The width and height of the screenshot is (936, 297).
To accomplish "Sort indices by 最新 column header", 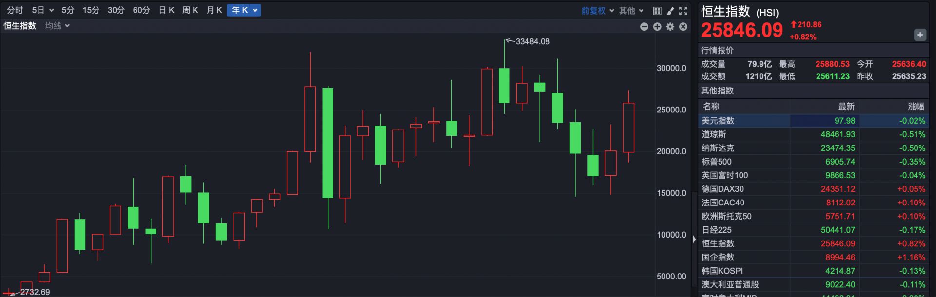I will click(x=846, y=106).
